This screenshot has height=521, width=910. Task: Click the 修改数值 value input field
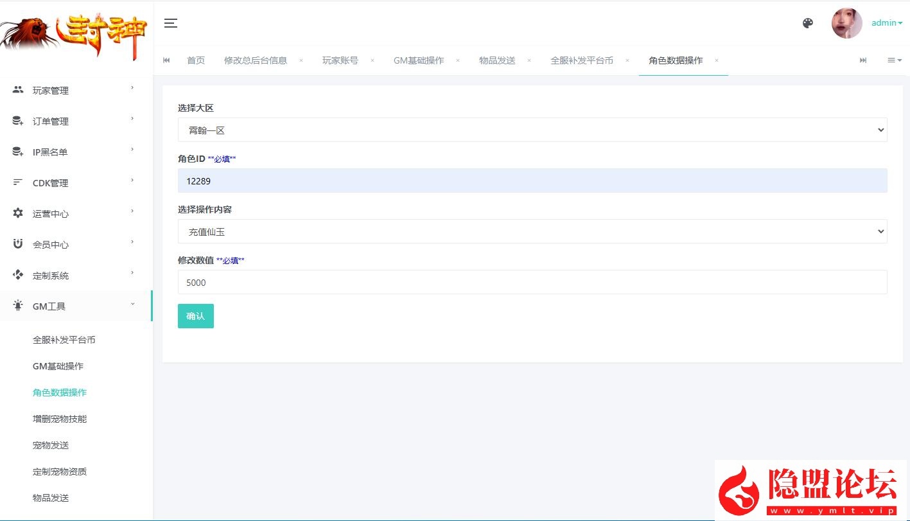pos(532,282)
